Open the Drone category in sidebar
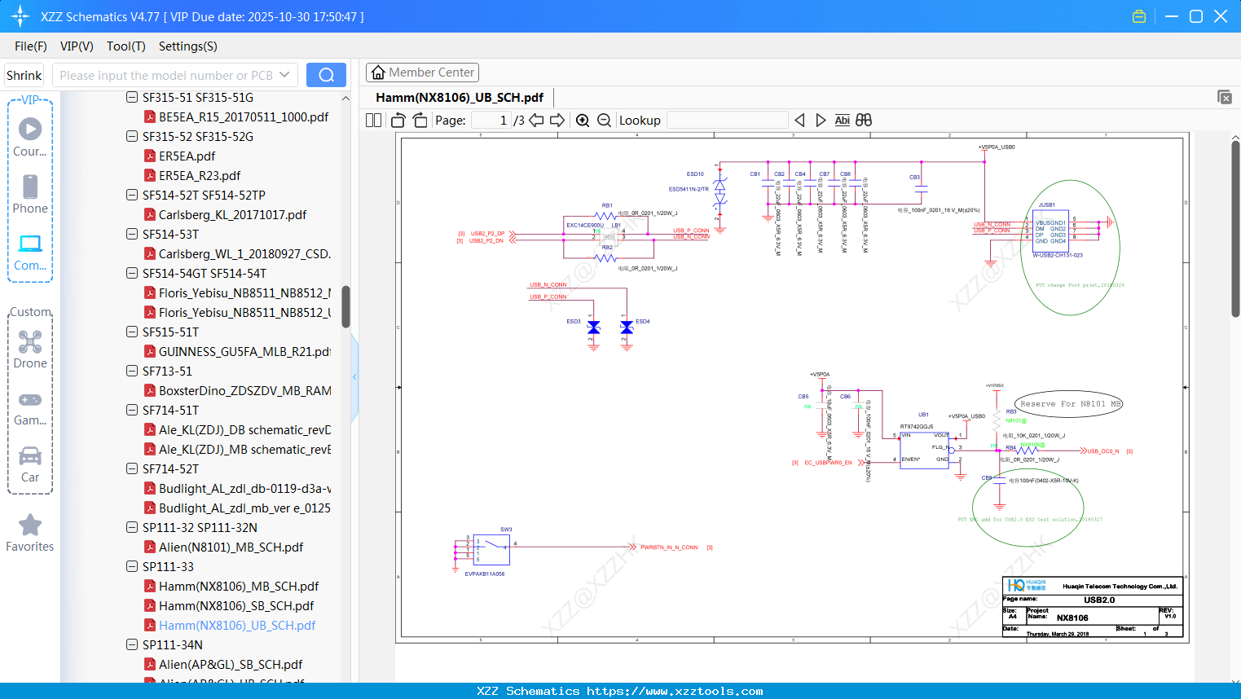Image resolution: width=1241 pixels, height=699 pixels. (x=30, y=349)
